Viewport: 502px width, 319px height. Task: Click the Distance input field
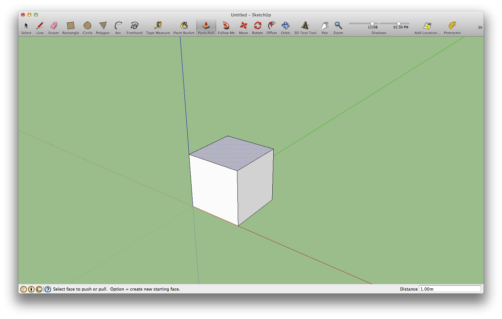pyautogui.click(x=450, y=289)
